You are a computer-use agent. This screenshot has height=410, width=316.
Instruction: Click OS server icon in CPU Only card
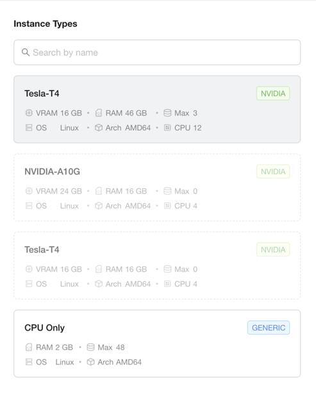point(29,362)
